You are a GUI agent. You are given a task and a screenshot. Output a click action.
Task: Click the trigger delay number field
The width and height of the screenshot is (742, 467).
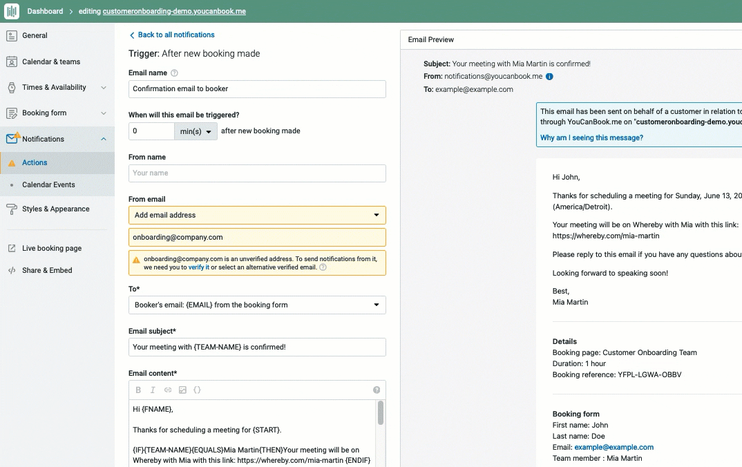[151, 131]
